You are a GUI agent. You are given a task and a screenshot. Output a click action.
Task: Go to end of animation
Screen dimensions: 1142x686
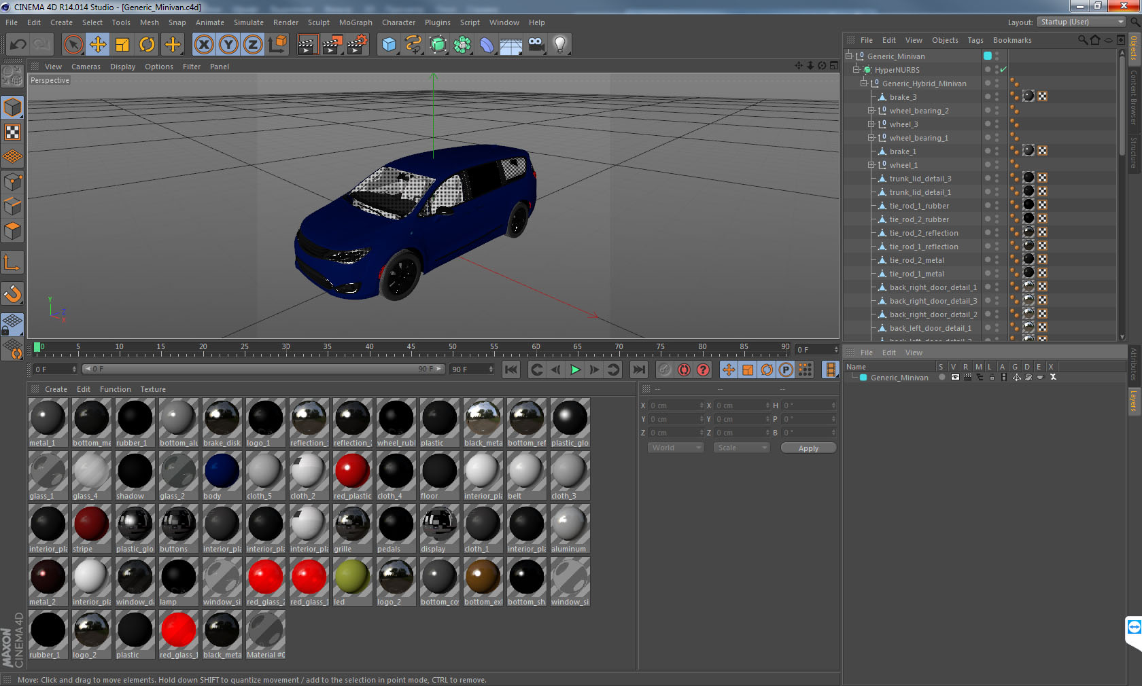(639, 369)
